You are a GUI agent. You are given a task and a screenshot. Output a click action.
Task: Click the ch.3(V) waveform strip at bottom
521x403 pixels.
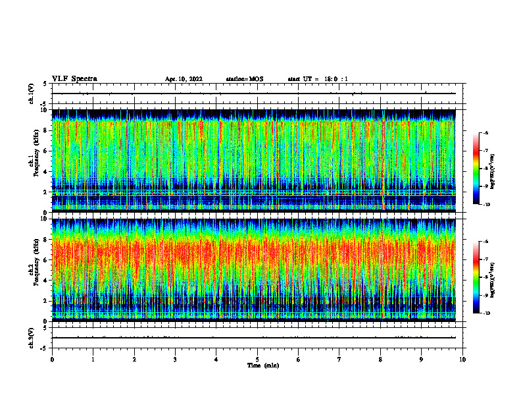pyautogui.click(x=257, y=338)
